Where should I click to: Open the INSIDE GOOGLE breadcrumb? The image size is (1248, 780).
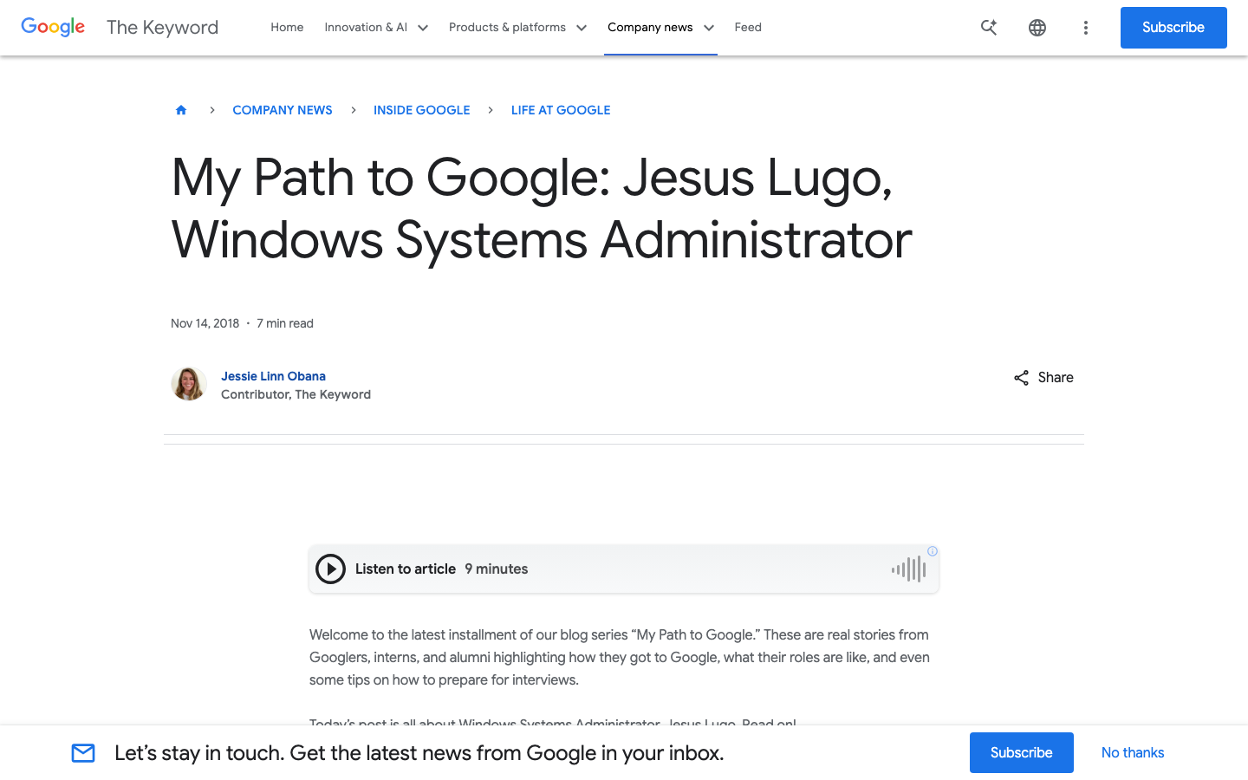tap(422, 110)
